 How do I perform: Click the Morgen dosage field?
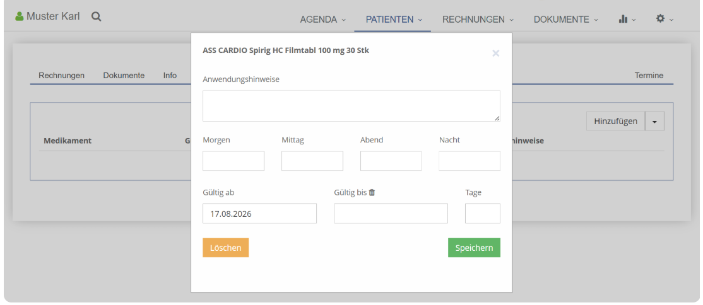(x=233, y=161)
